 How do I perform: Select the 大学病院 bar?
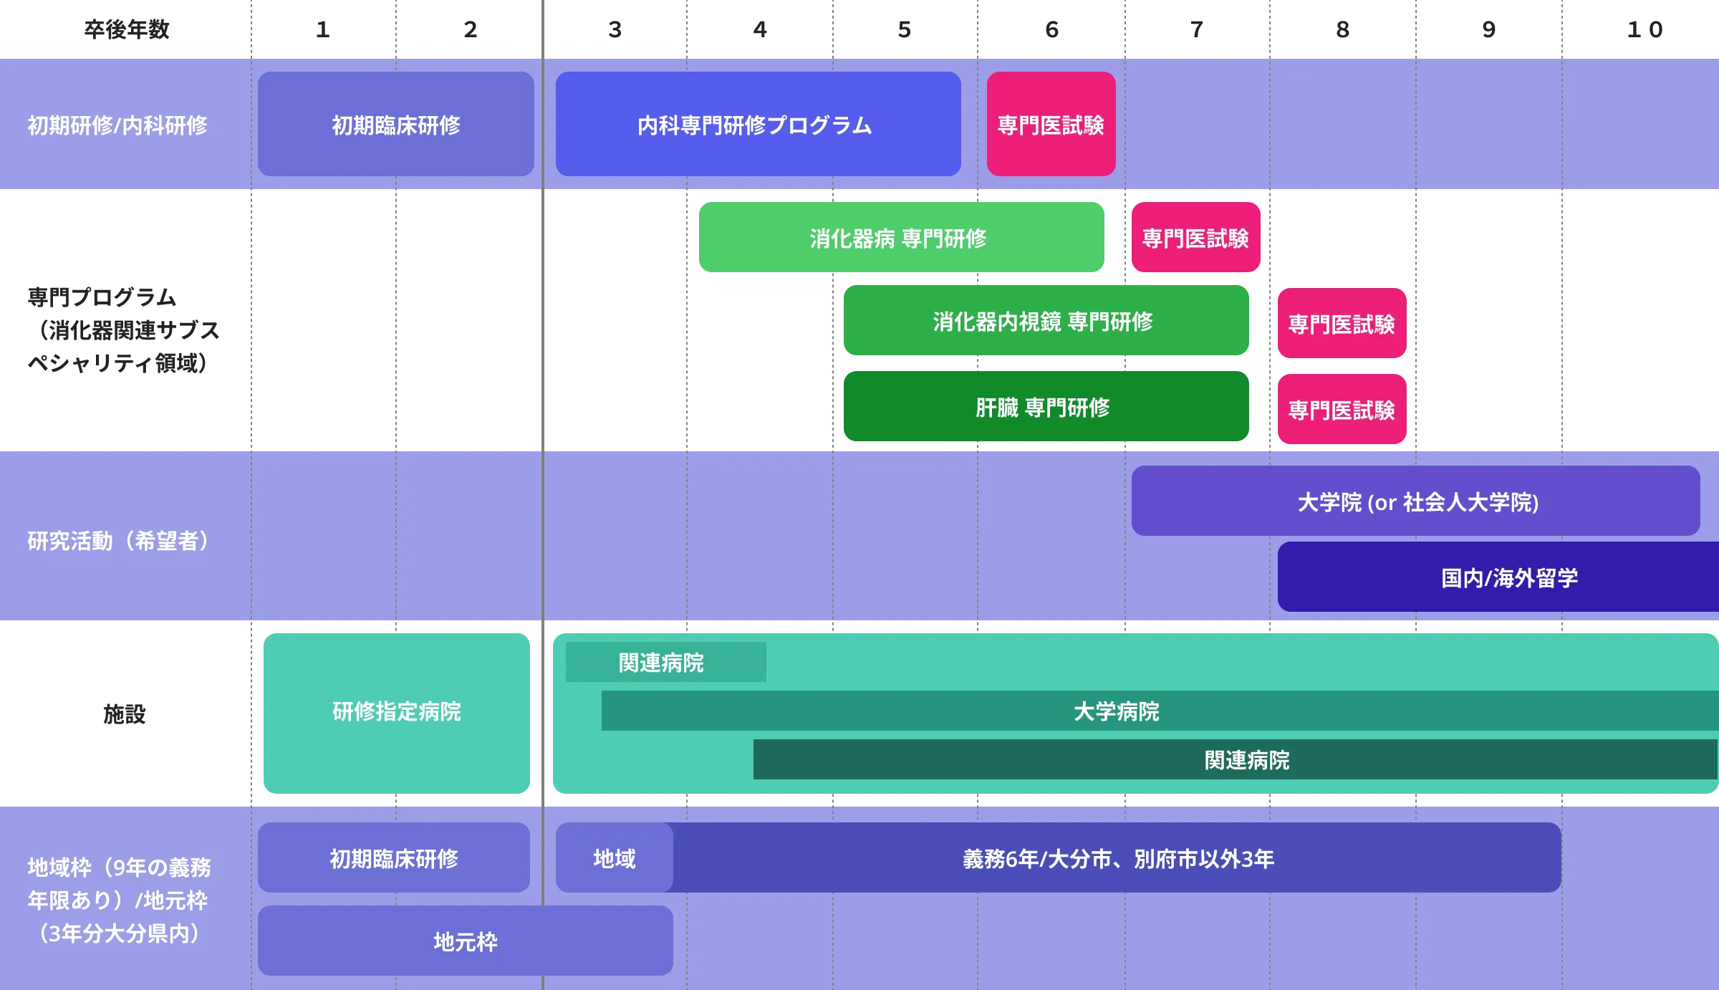[1116, 711]
